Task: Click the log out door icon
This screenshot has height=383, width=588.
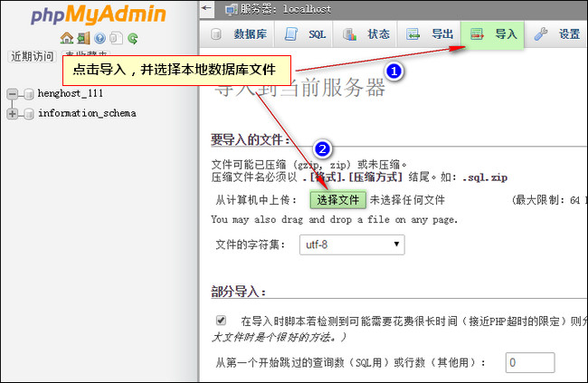Action: click(x=83, y=38)
